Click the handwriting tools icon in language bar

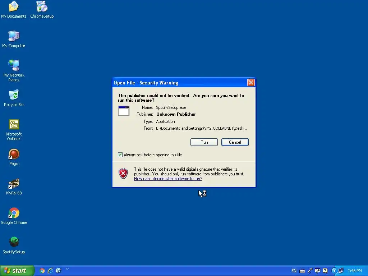317,271
